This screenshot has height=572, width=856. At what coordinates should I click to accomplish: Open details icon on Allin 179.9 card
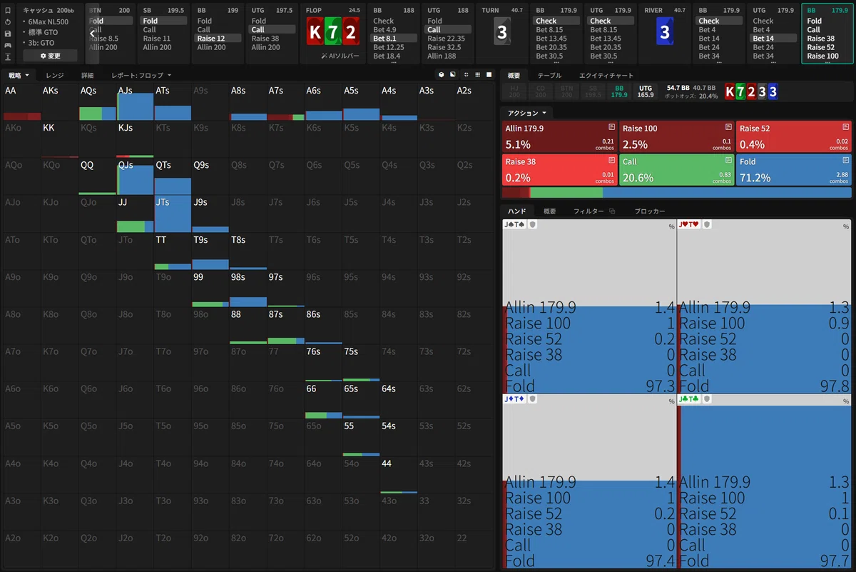pos(611,126)
